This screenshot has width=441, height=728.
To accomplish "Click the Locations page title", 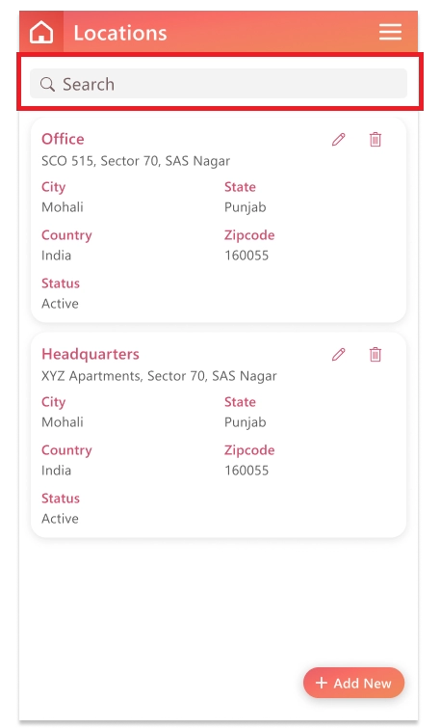I will click(120, 33).
